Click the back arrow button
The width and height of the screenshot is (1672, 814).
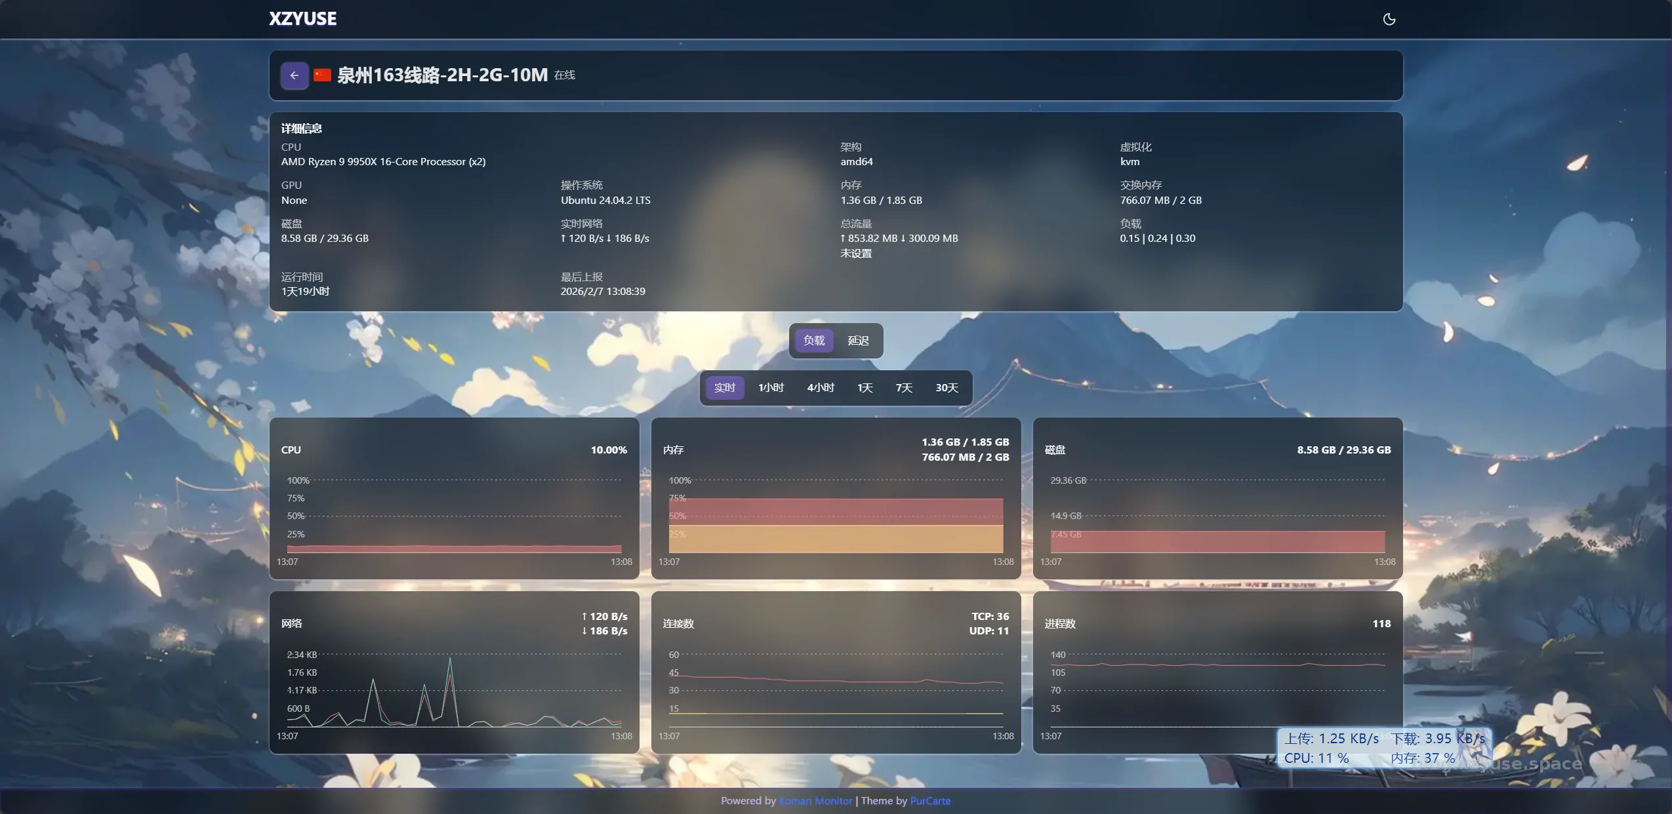(x=295, y=75)
